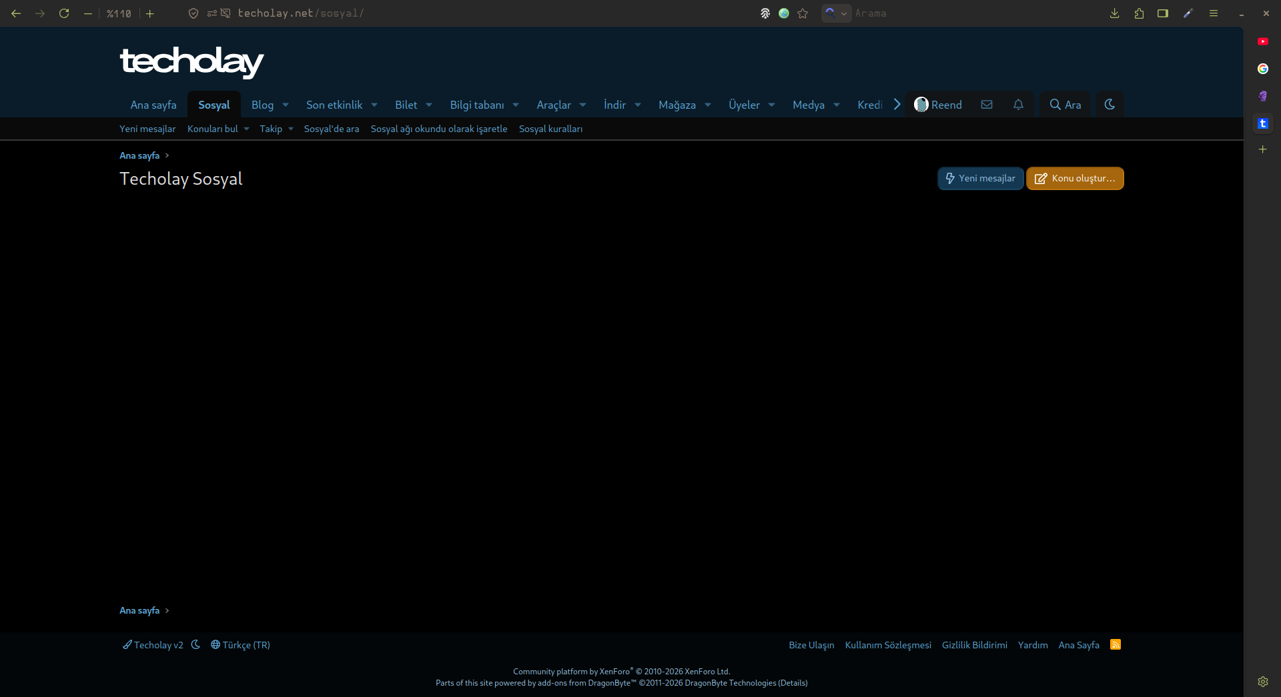Expand the Araçlar dropdown arrow
The width and height of the screenshot is (1281, 697).
(x=583, y=105)
